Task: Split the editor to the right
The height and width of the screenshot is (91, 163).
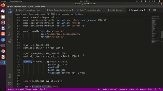Action: tap(155, 10)
